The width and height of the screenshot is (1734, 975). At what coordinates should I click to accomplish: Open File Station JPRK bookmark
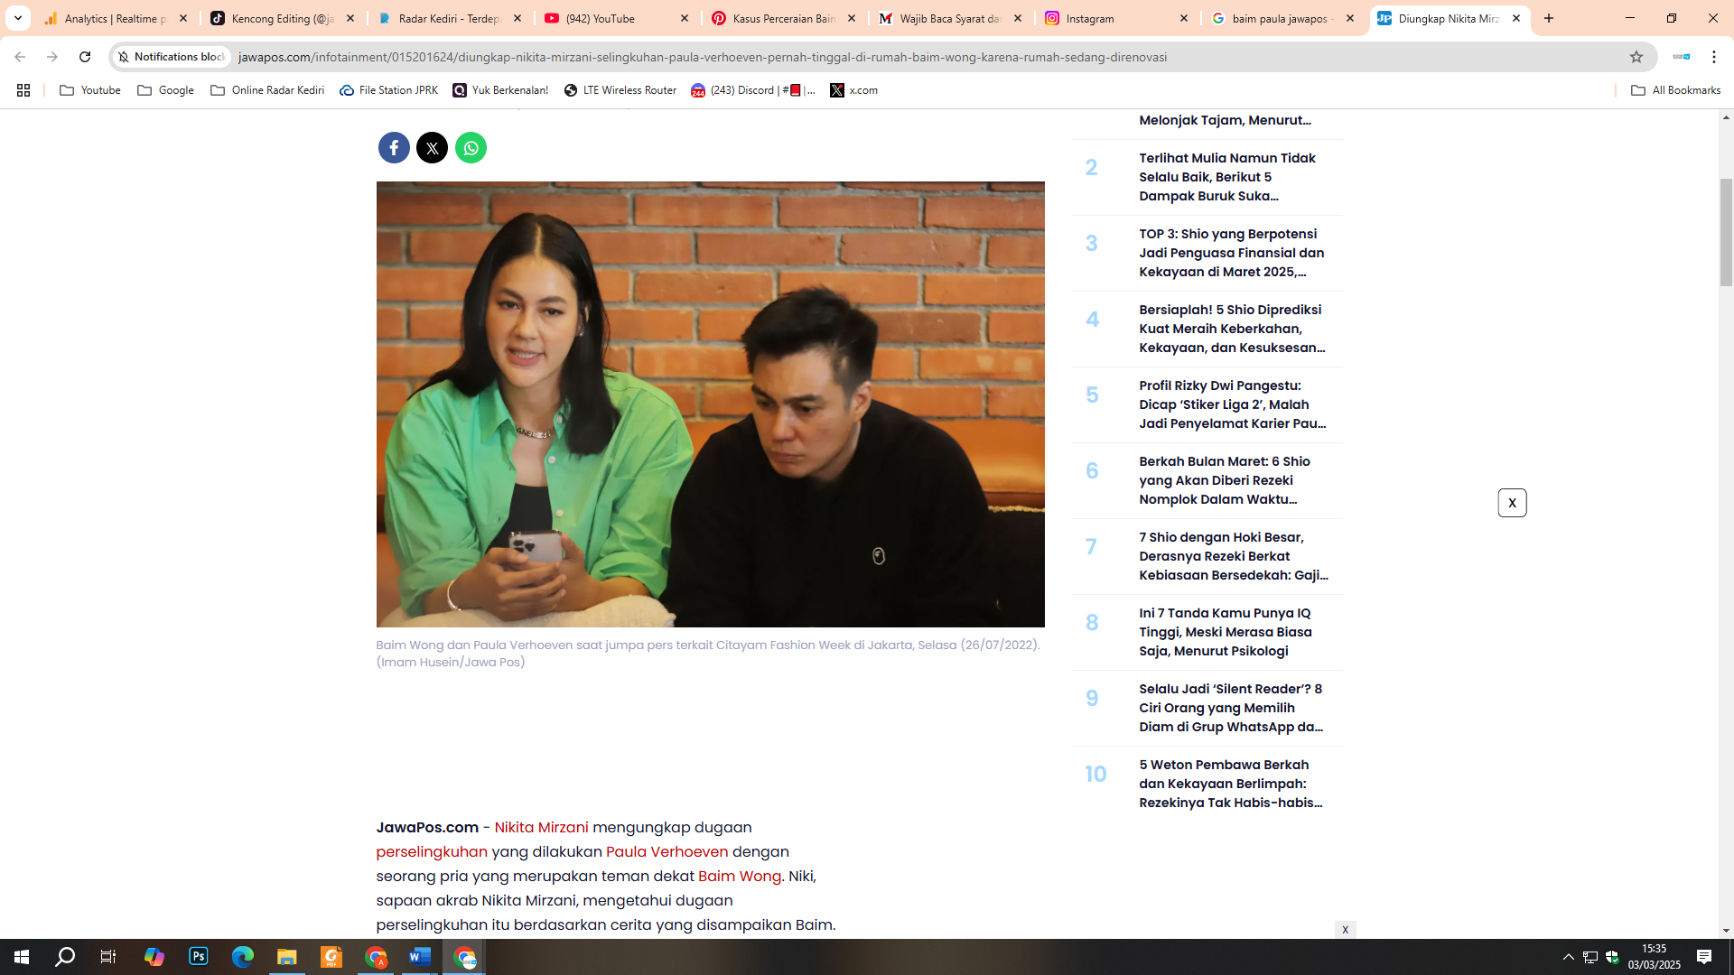pyautogui.click(x=388, y=90)
